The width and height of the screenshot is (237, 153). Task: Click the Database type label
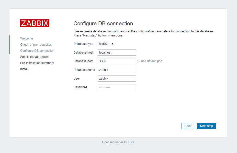pyautogui.click(x=83, y=44)
